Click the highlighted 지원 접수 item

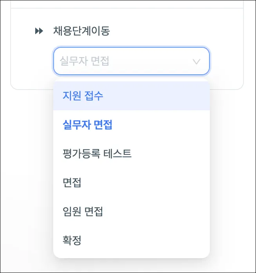(x=83, y=96)
